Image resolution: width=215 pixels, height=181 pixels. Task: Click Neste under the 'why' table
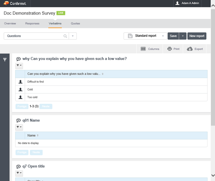pos(46,106)
